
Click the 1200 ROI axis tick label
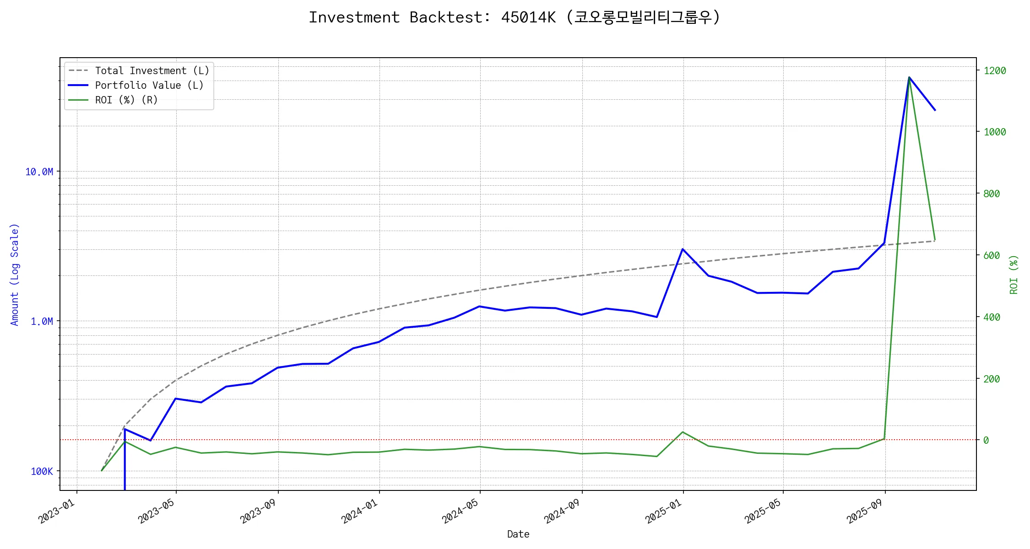coord(994,71)
